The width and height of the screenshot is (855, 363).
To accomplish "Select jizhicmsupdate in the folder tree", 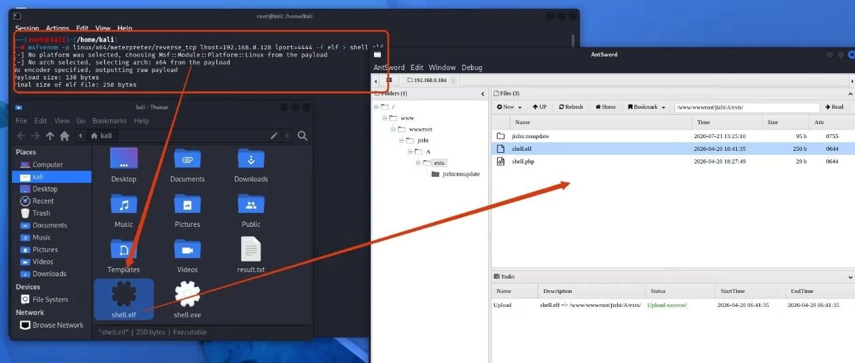I will click(x=461, y=174).
